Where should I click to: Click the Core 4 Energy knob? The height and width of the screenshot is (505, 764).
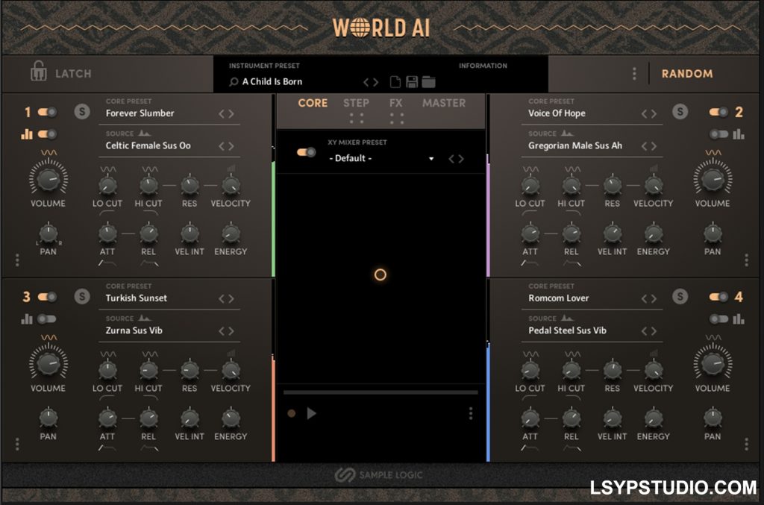[654, 418]
